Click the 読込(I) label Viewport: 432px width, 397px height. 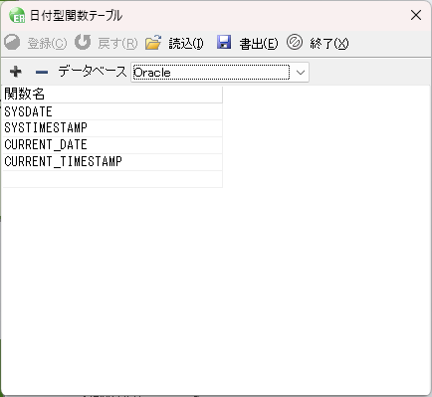186,43
